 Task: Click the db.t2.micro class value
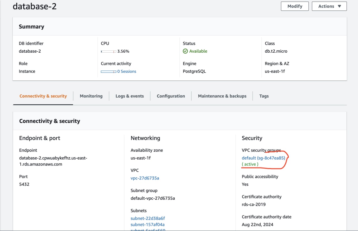coord(276,51)
